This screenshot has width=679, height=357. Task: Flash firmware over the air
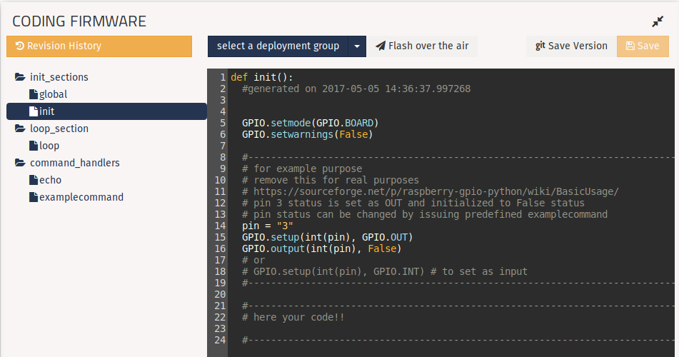pyautogui.click(x=423, y=46)
